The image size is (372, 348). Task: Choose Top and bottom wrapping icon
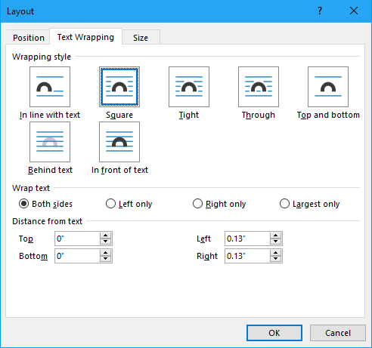328,87
